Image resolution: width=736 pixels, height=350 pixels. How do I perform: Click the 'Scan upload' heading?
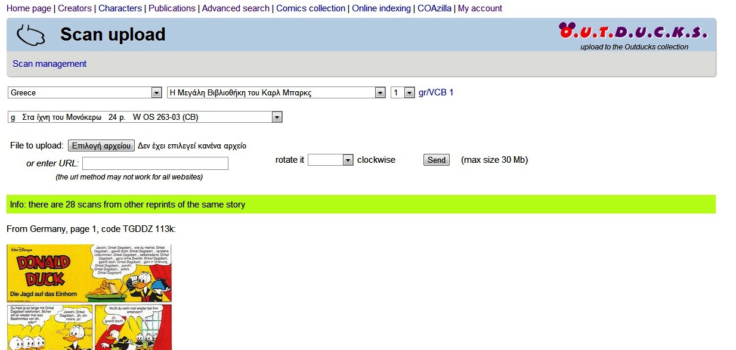point(113,35)
